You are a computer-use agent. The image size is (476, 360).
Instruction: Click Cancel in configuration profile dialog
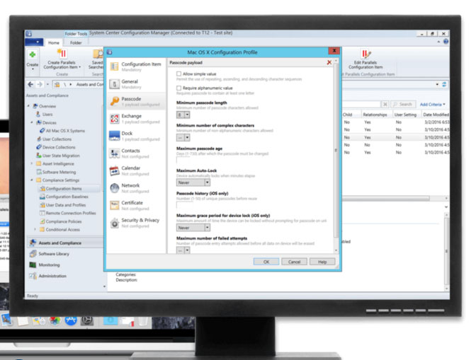coord(294,262)
